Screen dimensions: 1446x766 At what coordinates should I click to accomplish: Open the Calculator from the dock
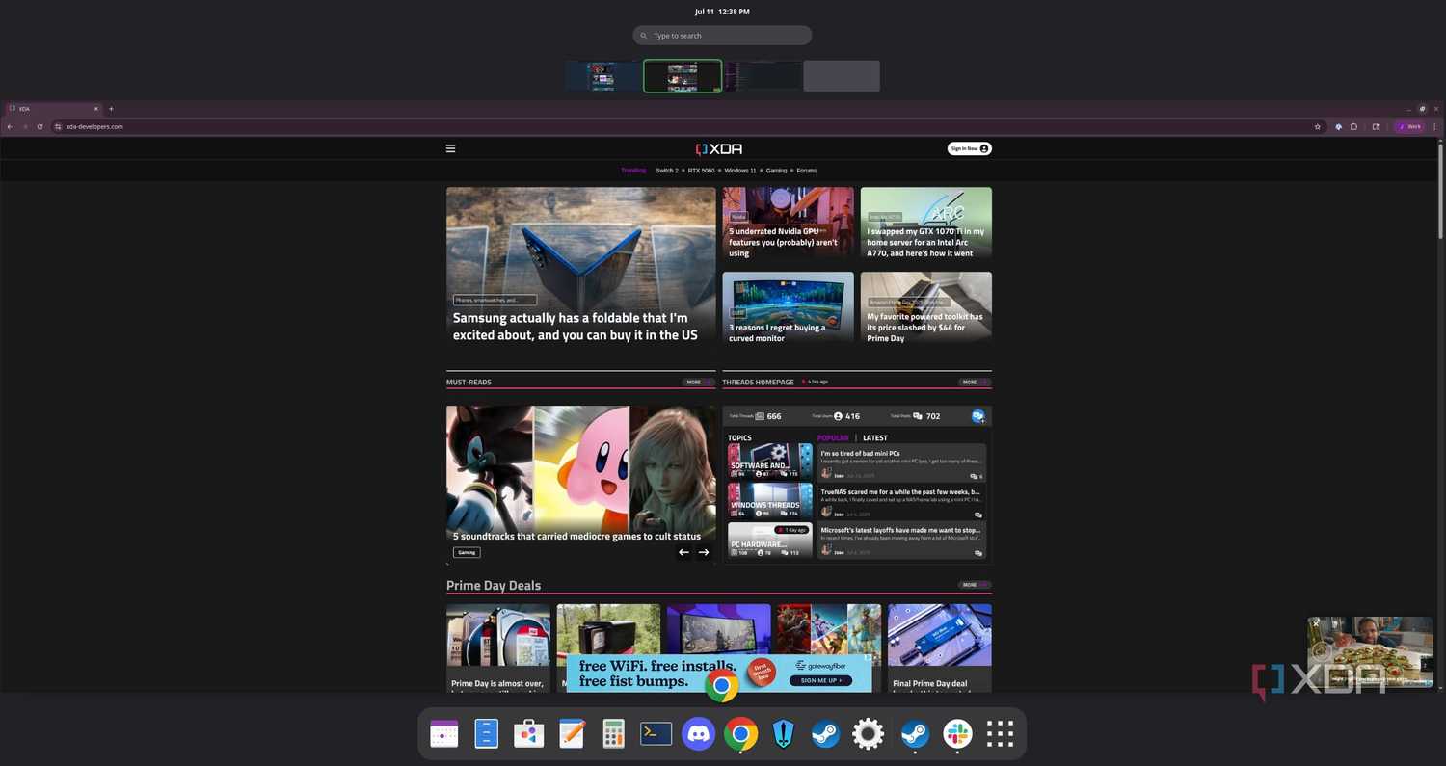click(613, 734)
